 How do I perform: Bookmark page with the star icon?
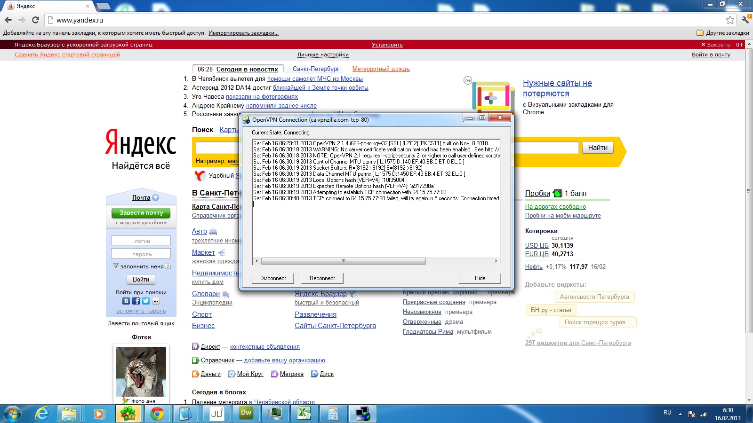[x=730, y=20]
